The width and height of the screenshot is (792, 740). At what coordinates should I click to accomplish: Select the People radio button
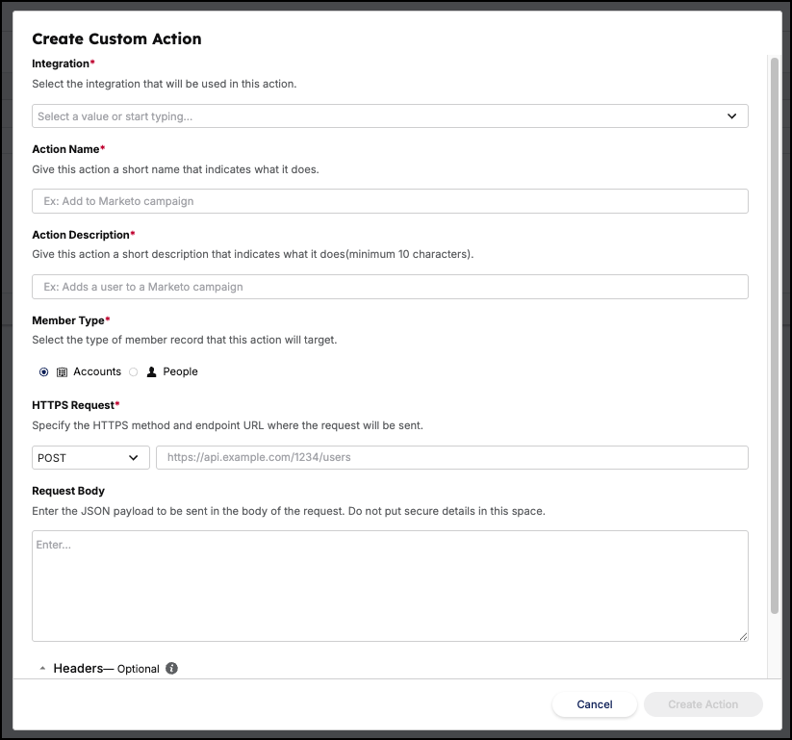134,371
